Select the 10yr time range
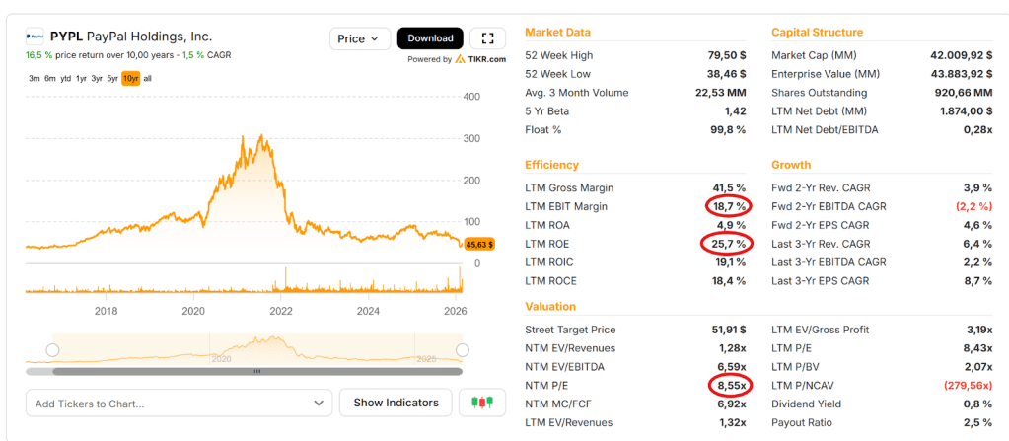1009x441 pixels. click(x=130, y=79)
